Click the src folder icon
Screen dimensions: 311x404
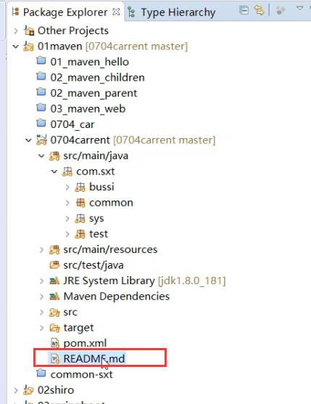(54, 312)
